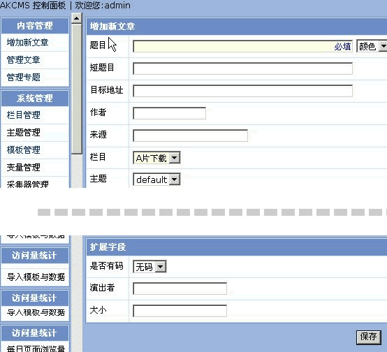Click the sidebar scroll-up arrow
The width and height of the screenshot is (387, 352).
77,18
